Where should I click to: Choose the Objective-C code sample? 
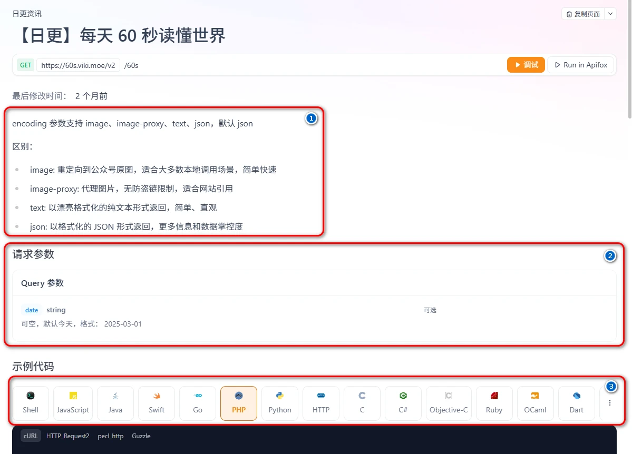click(x=449, y=403)
